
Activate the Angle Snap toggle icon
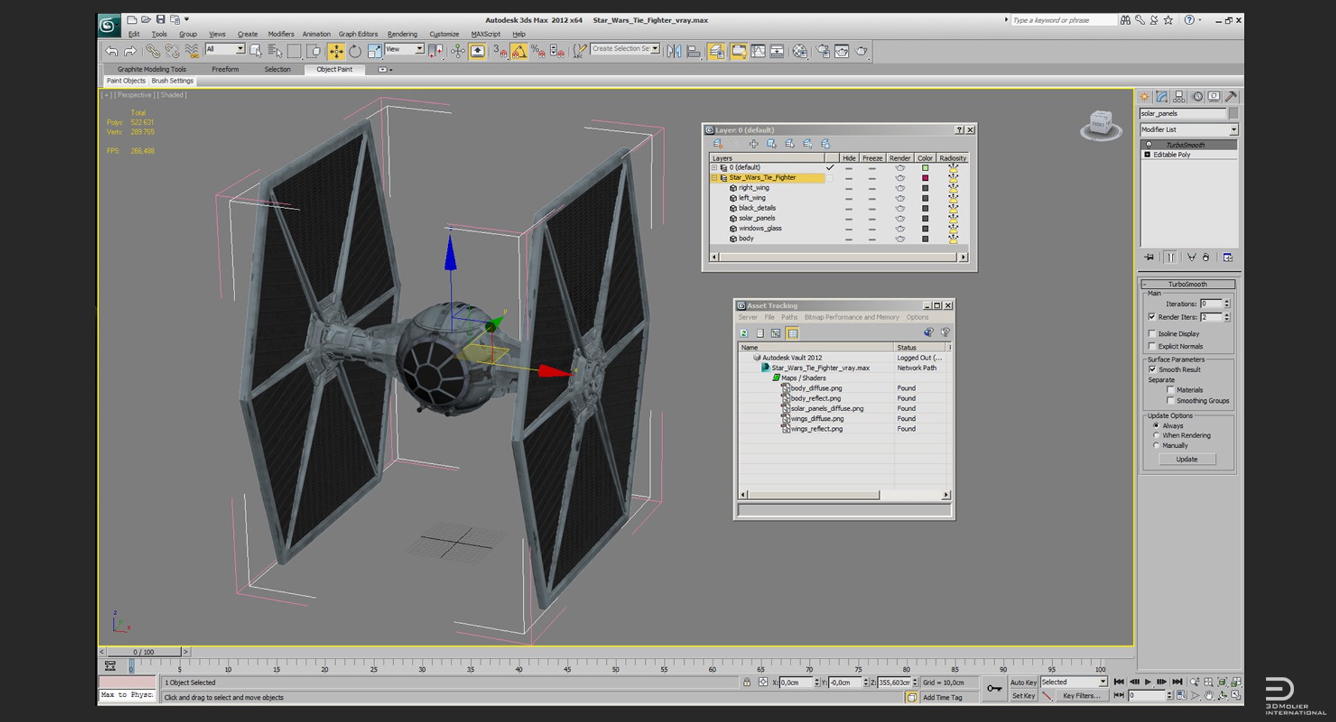pos(519,51)
